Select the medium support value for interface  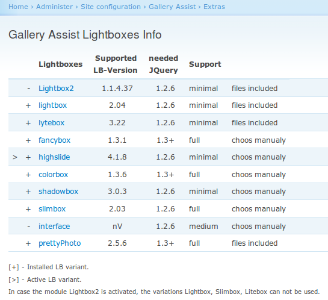point(203,227)
